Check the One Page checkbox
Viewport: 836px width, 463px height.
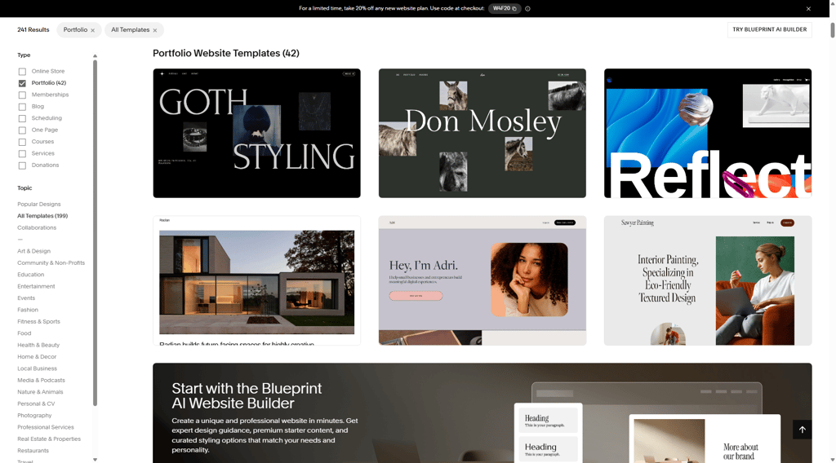22,130
